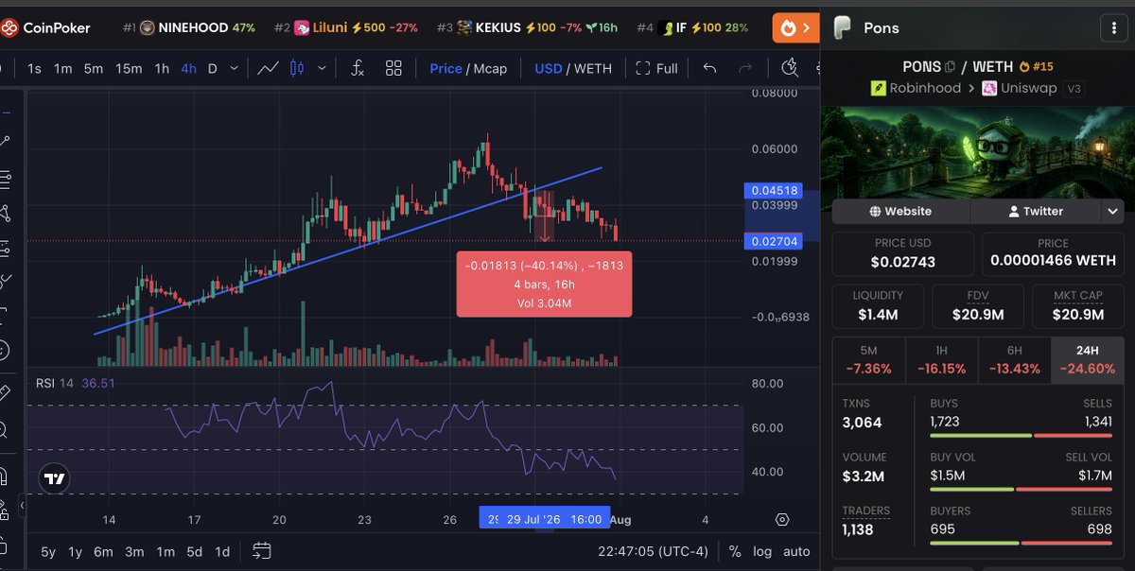Image resolution: width=1135 pixels, height=571 pixels.
Task: Toggle auto scale on price axis
Action: click(796, 551)
